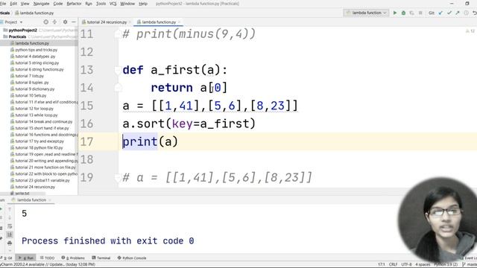
Task: Open the Help menu
Action: (x=143, y=4)
